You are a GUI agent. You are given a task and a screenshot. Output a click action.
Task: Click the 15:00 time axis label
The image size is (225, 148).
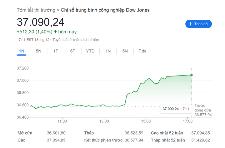[146, 121]
